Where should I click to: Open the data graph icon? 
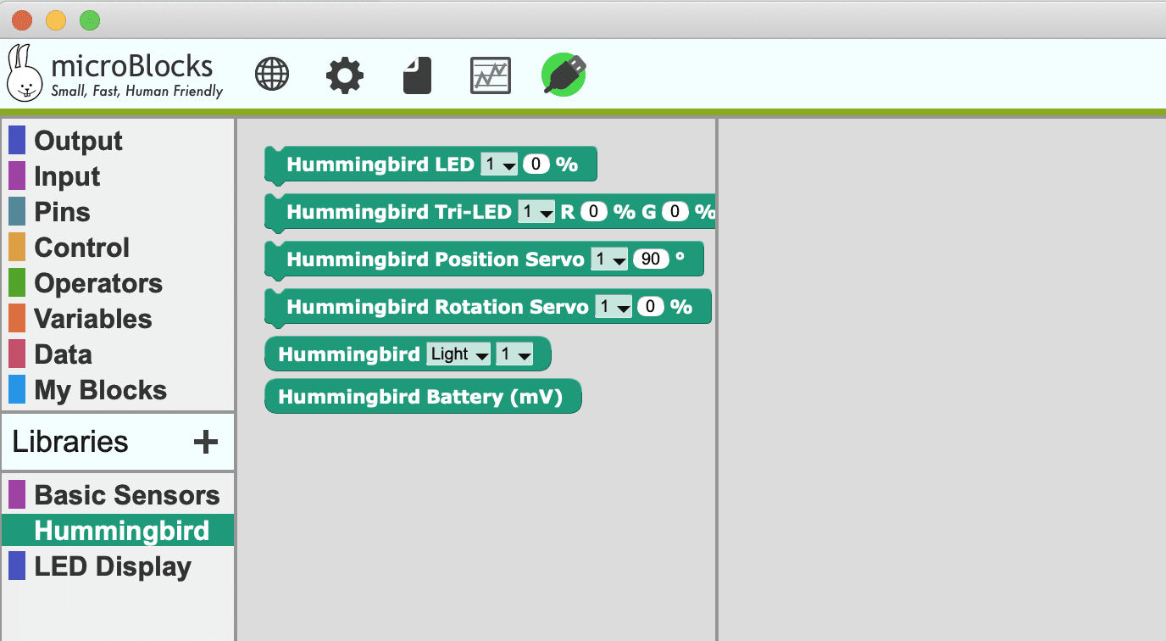tap(491, 75)
